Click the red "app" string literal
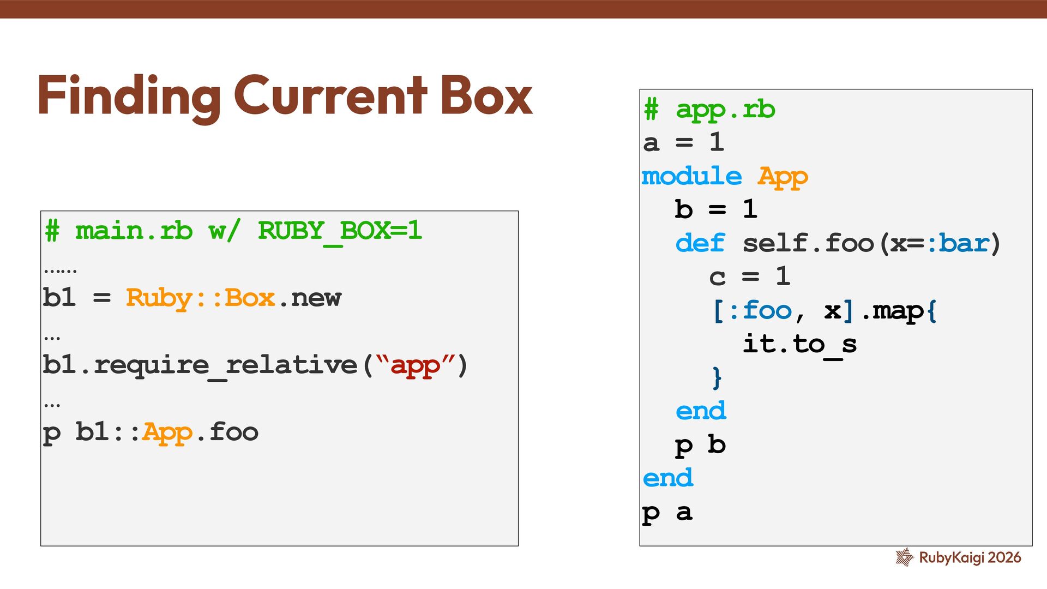 416,365
